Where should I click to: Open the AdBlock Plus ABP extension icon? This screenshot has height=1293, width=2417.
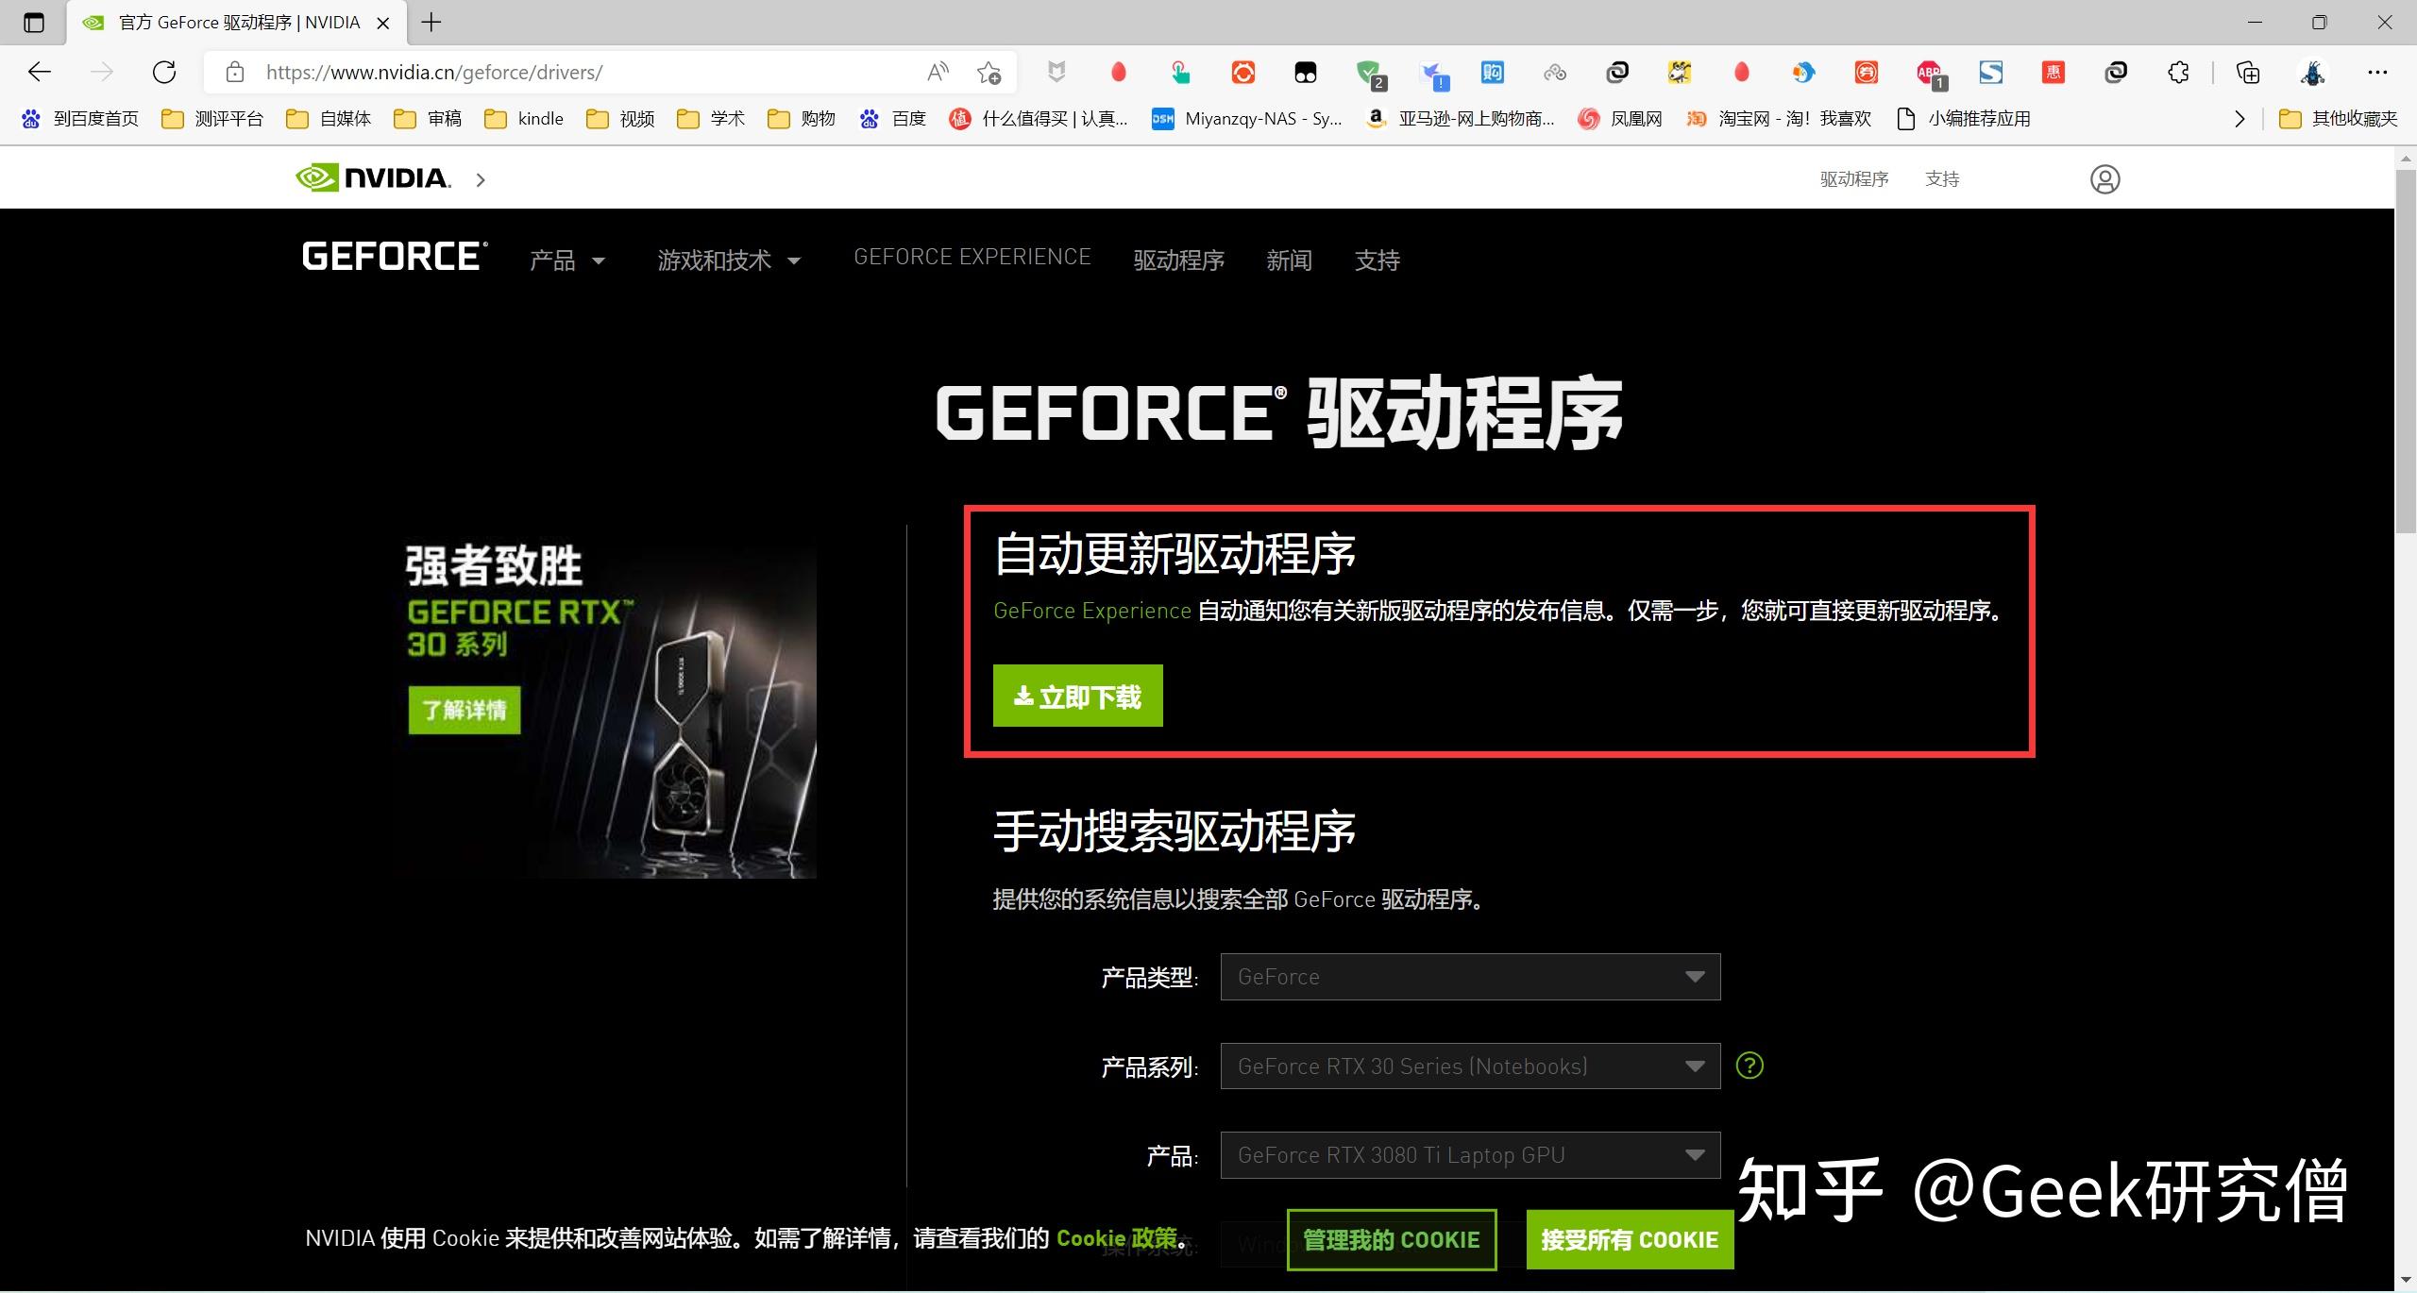1931,74
